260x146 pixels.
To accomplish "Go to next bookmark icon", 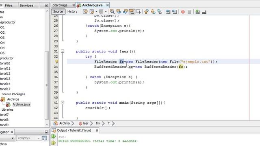I will point(153,12).
